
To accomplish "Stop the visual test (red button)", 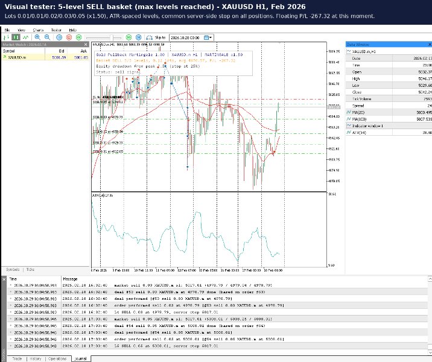I will [x=69, y=37].
